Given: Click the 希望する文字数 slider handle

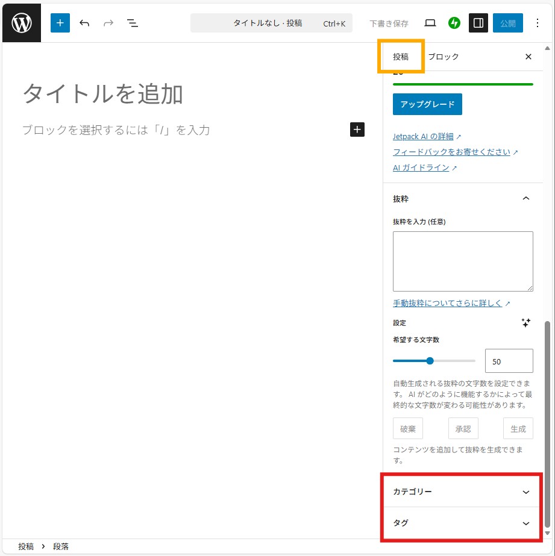Looking at the screenshot, I should click(x=430, y=361).
